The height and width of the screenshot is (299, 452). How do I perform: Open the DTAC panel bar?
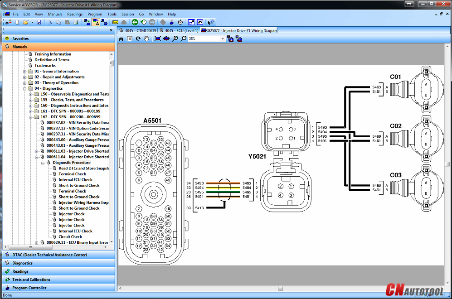pos(58,255)
